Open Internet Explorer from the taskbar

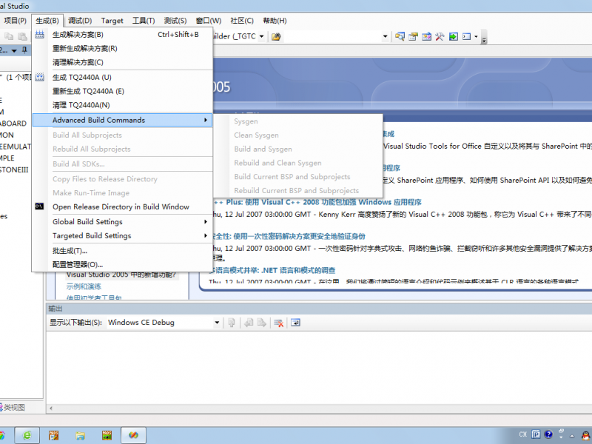(x=27, y=434)
